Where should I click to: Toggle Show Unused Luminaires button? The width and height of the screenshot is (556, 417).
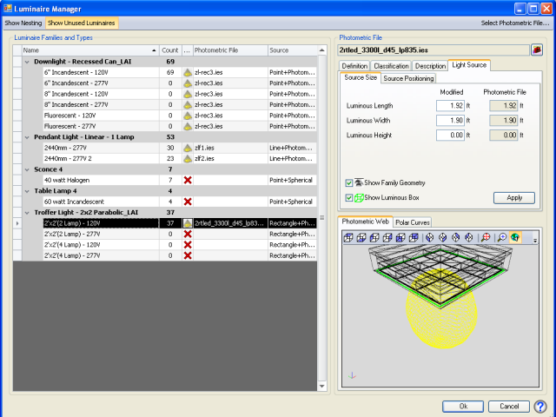click(81, 23)
